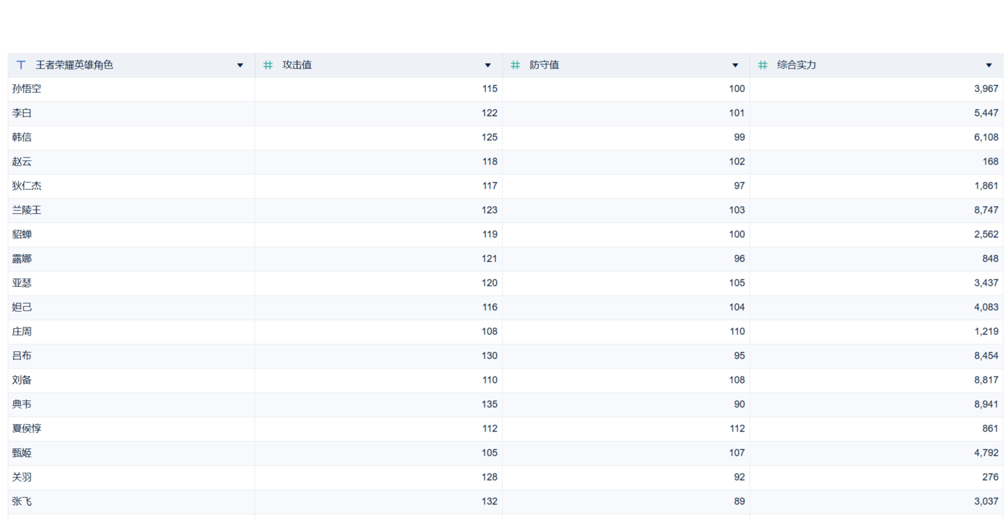Click defense value 102 in 赵云 row
Screen dimensions: 1008x520
point(737,162)
